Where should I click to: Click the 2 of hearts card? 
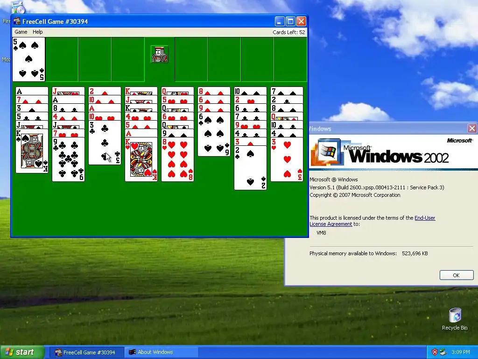pos(250,100)
